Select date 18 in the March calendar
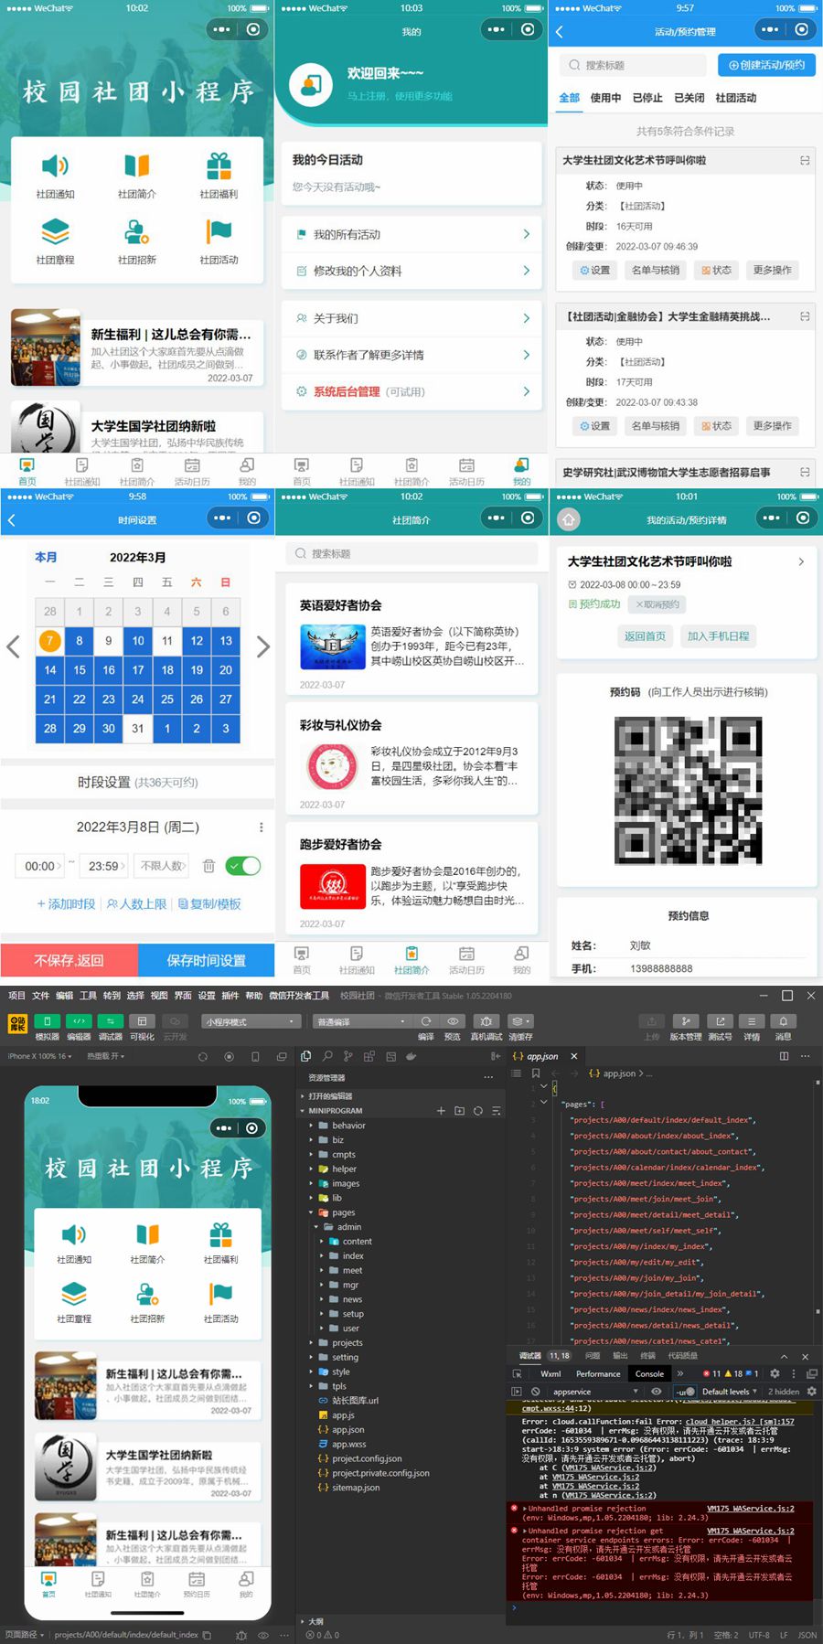Viewport: 823px width, 1644px height. (167, 670)
